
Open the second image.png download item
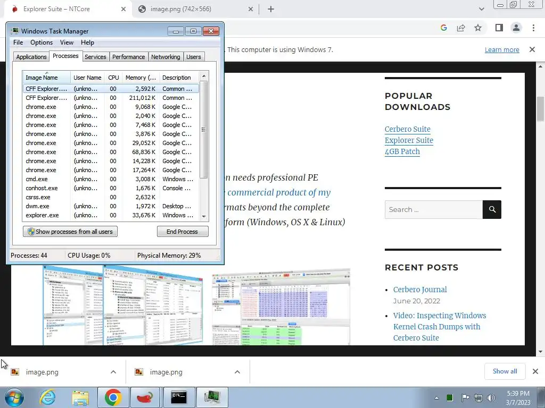(x=166, y=372)
